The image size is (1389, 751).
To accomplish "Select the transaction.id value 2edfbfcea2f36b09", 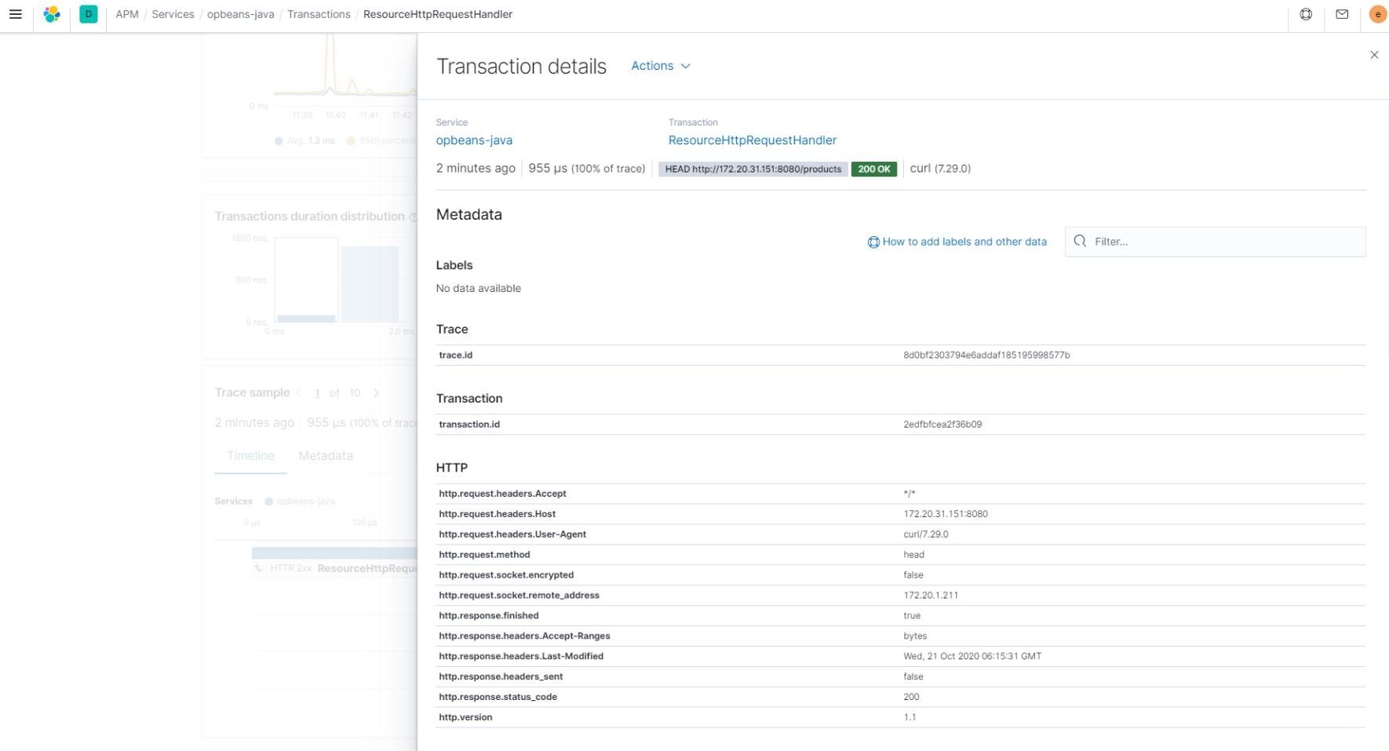I will click(942, 425).
